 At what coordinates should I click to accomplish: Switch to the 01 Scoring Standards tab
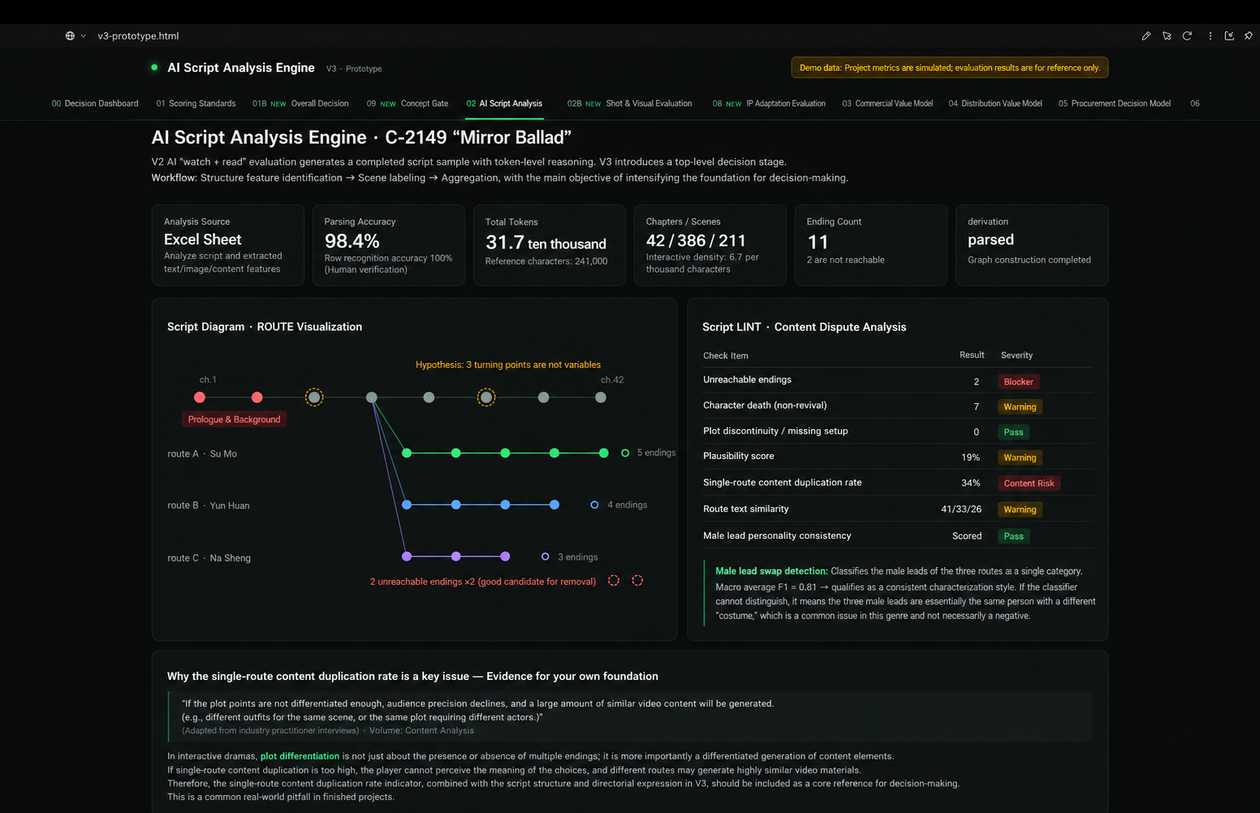[x=195, y=103]
